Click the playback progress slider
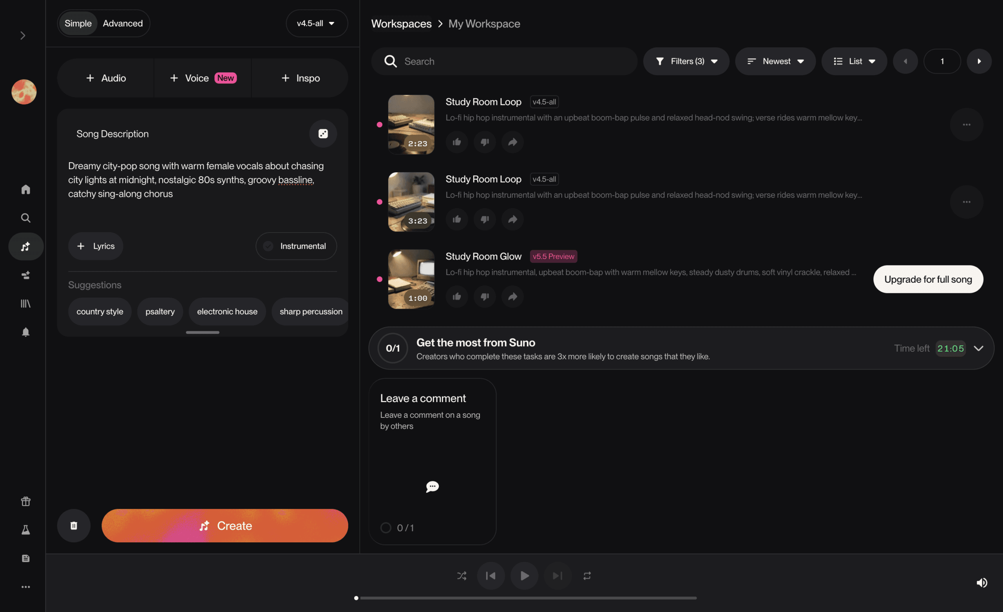Image resolution: width=1003 pixels, height=612 pixels. pos(525,598)
